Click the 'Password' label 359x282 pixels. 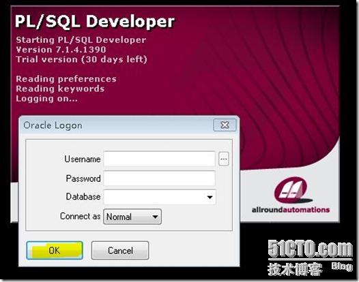pyautogui.click(x=83, y=178)
